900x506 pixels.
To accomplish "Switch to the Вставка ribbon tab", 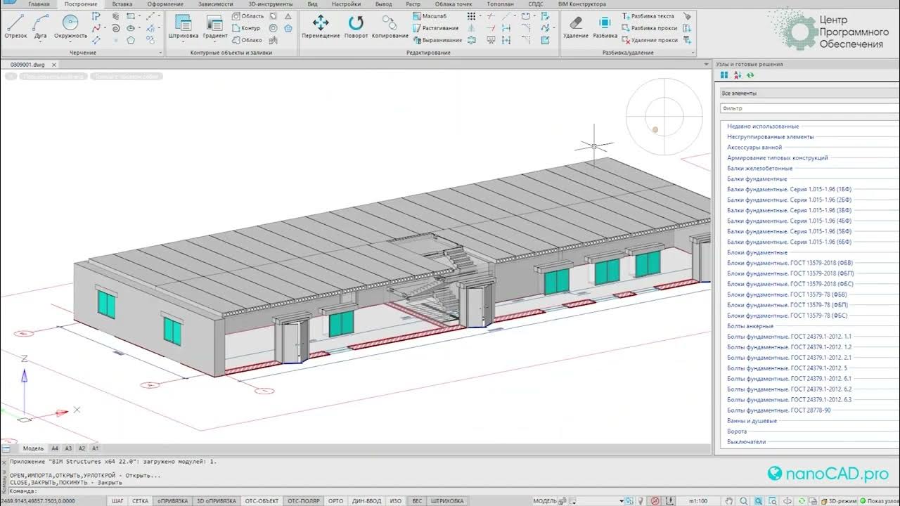I will tap(122, 4).
